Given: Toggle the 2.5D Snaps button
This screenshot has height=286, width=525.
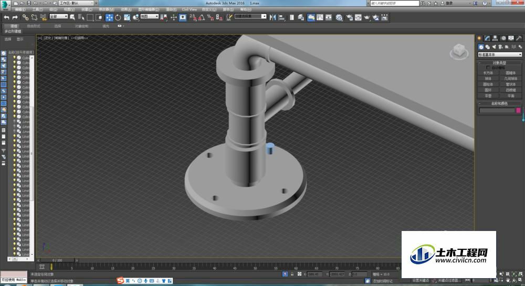Looking at the screenshot, I should (193, 17).
